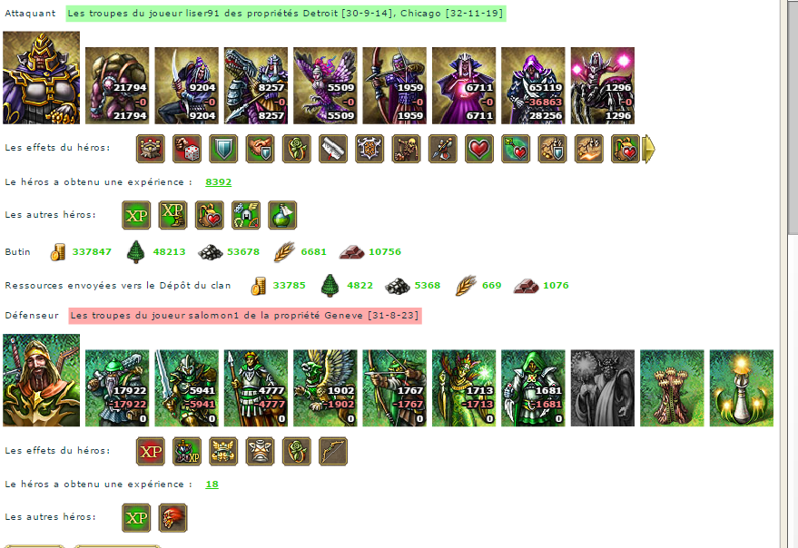Click the attacker's first green XP icon

pos(136,215)
